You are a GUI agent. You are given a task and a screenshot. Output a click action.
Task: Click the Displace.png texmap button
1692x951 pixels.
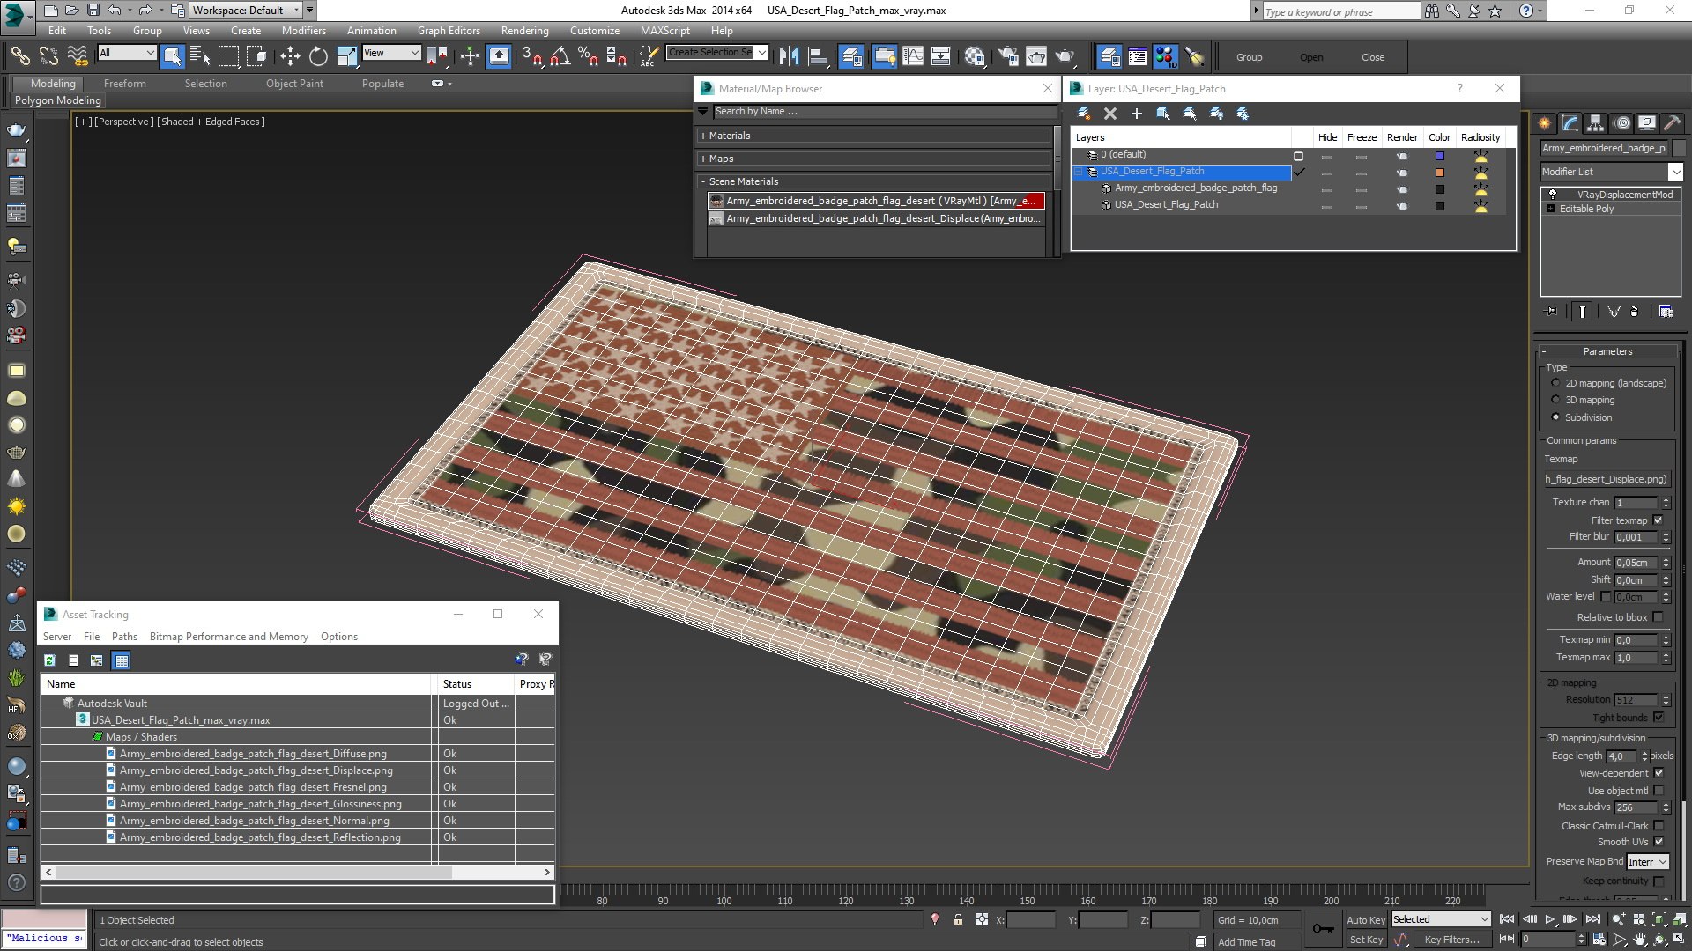[x=1606, y=479]
